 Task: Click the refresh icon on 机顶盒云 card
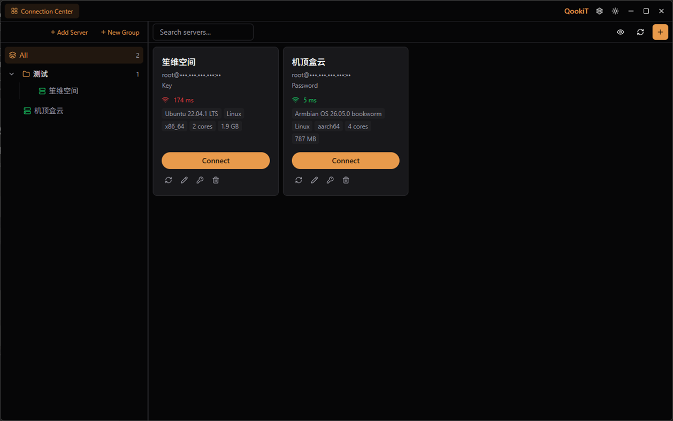[299, 180]
